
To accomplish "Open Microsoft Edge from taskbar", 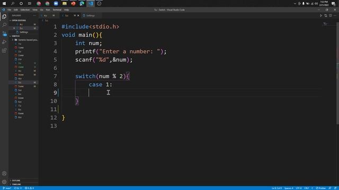I will point(82,4).
